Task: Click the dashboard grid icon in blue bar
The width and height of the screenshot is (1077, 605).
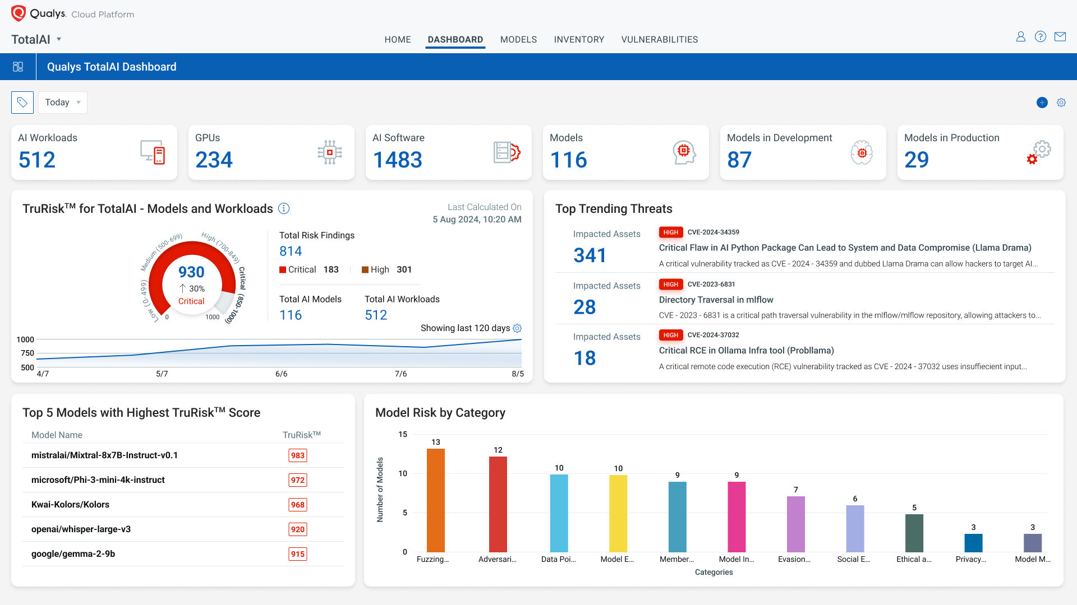Action: tap(18, 67)
